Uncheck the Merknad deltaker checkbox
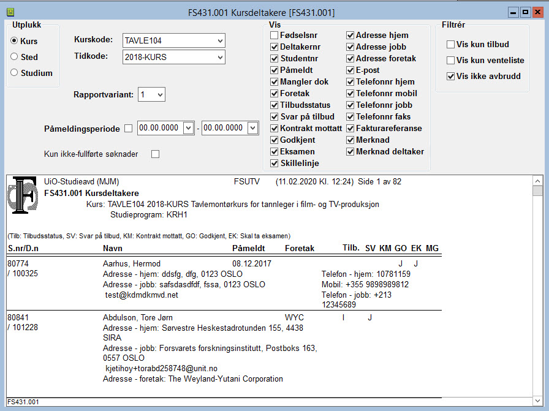This screenshot has height=411, width=549. [x=350, y=151]
